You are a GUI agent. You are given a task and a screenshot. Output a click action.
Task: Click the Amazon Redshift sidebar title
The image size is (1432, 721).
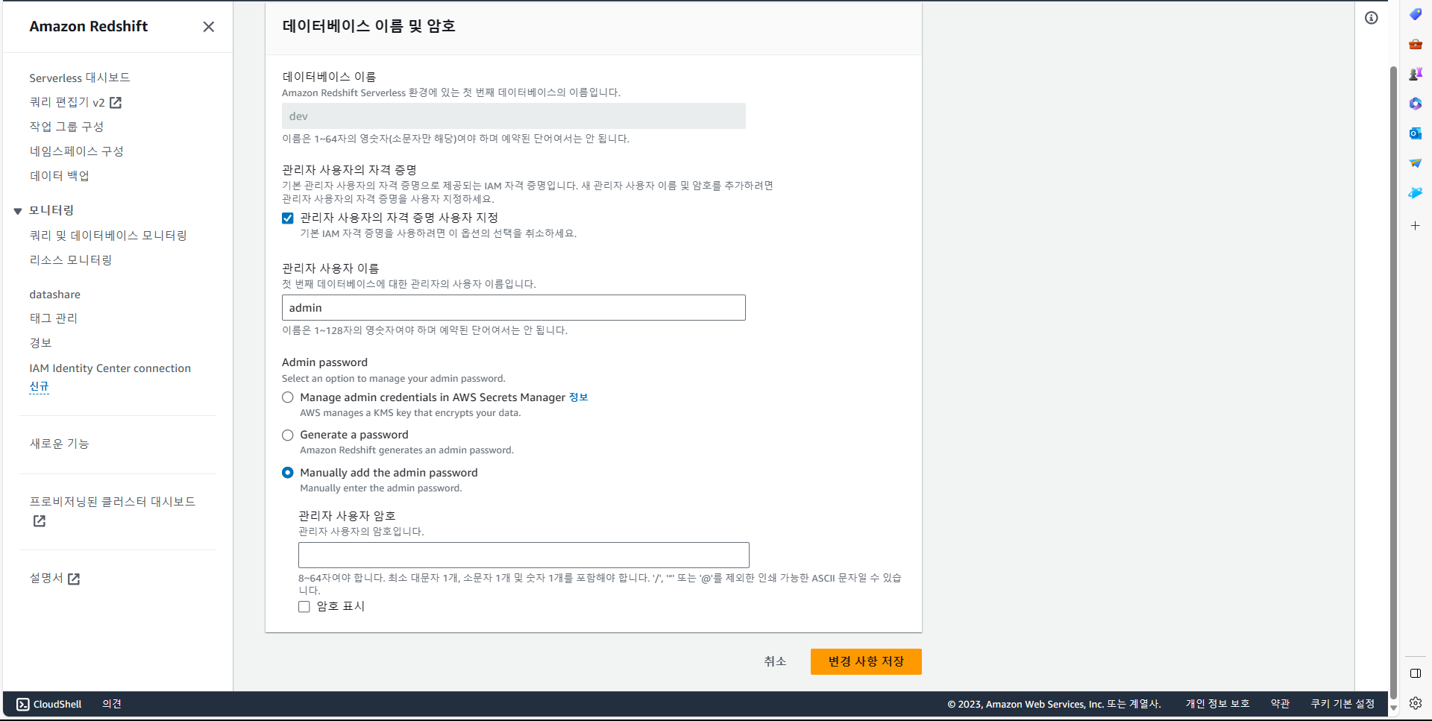coord(89,26)
